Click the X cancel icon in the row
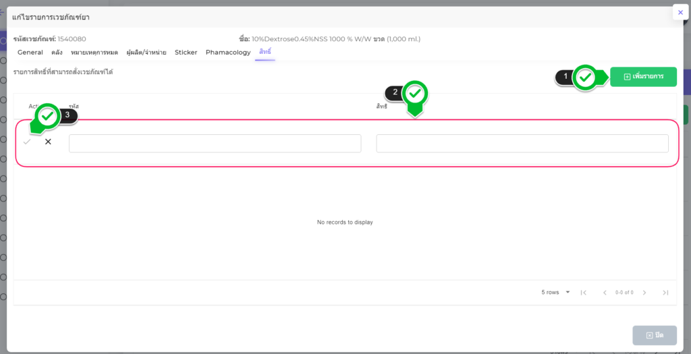This screenshot has width=691, height=354. coord(48,142)
